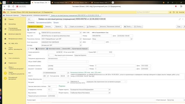Open Удержания по исполнительному листу dropdown
Viewport: 185px width, 104px height.
[x=126, y=82]
